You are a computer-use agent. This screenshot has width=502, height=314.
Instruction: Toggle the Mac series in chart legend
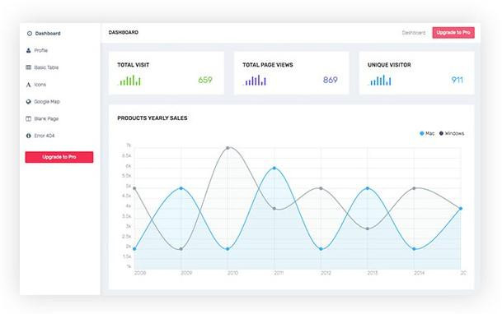click(x=427, y=133)
